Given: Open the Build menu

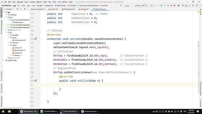Looking at the screenshot, I should coord(45,2).
